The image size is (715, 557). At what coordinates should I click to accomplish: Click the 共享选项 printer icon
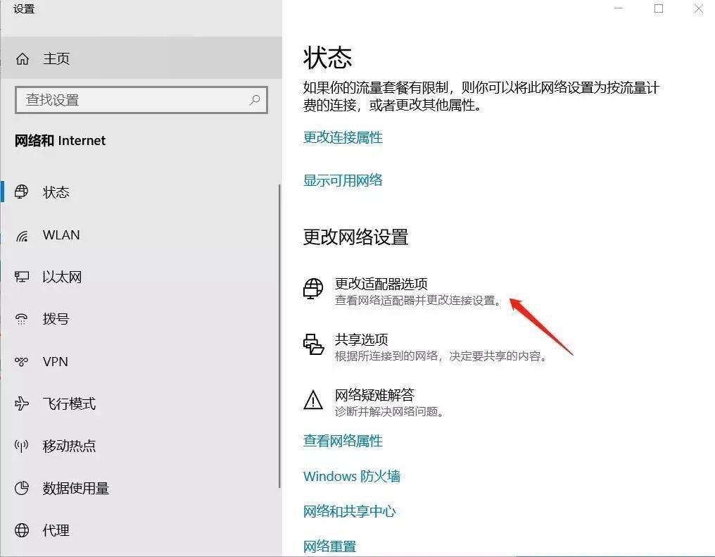(x=313, y=344)
